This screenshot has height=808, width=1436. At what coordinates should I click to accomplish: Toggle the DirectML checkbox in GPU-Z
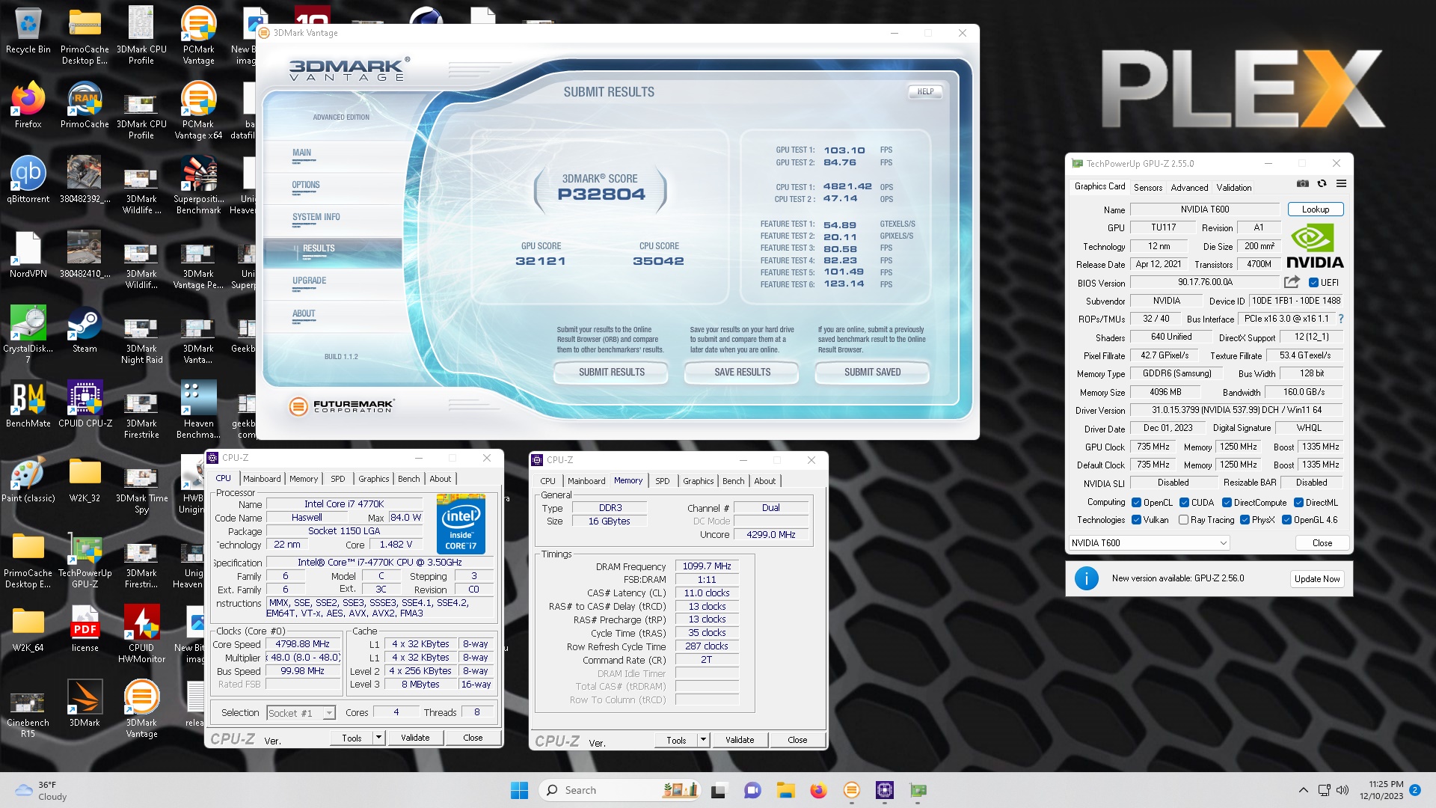click(x=1298, y=503)
